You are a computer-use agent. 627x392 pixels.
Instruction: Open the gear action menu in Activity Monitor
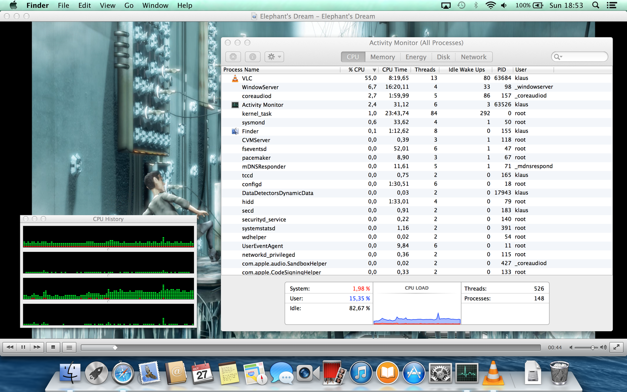pos(274,57)
